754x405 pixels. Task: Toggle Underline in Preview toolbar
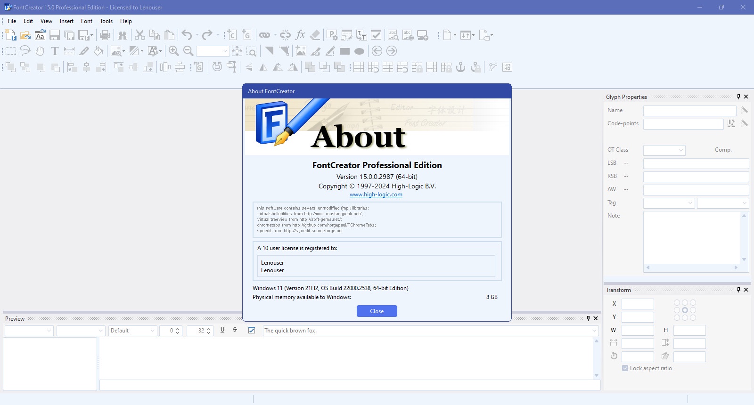[x=222, y=330]
